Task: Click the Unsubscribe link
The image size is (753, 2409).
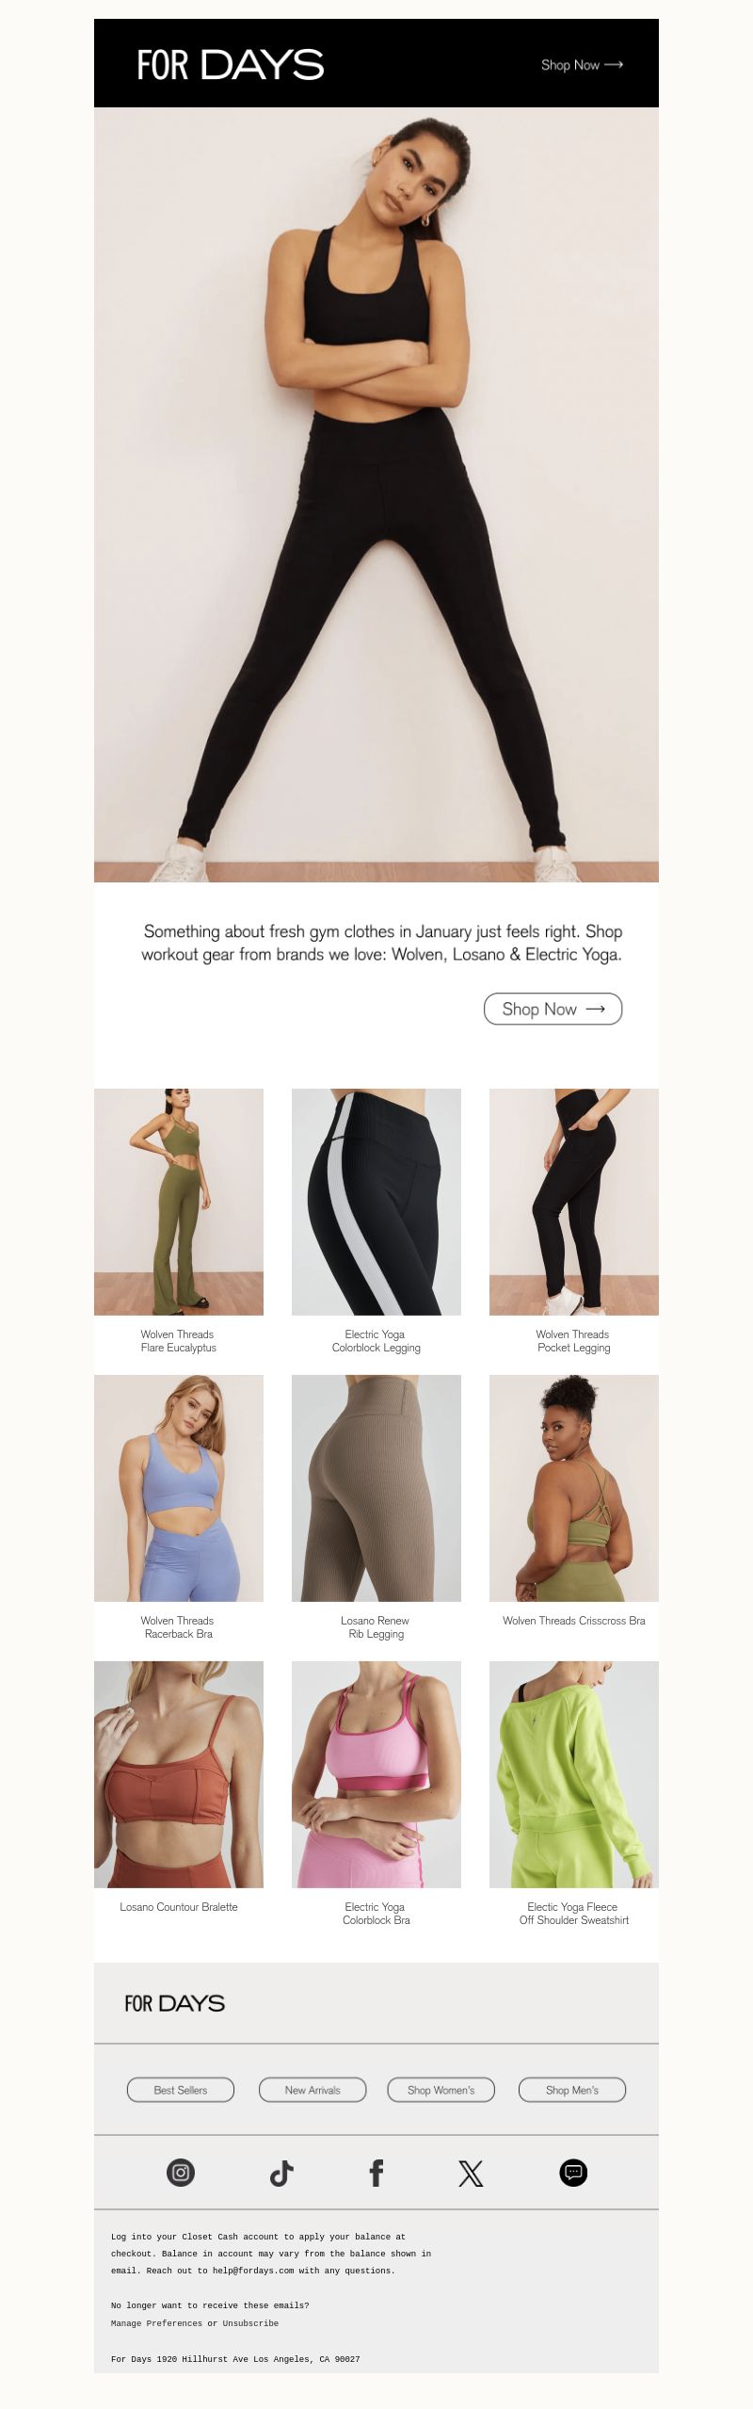Action: 250,2323
